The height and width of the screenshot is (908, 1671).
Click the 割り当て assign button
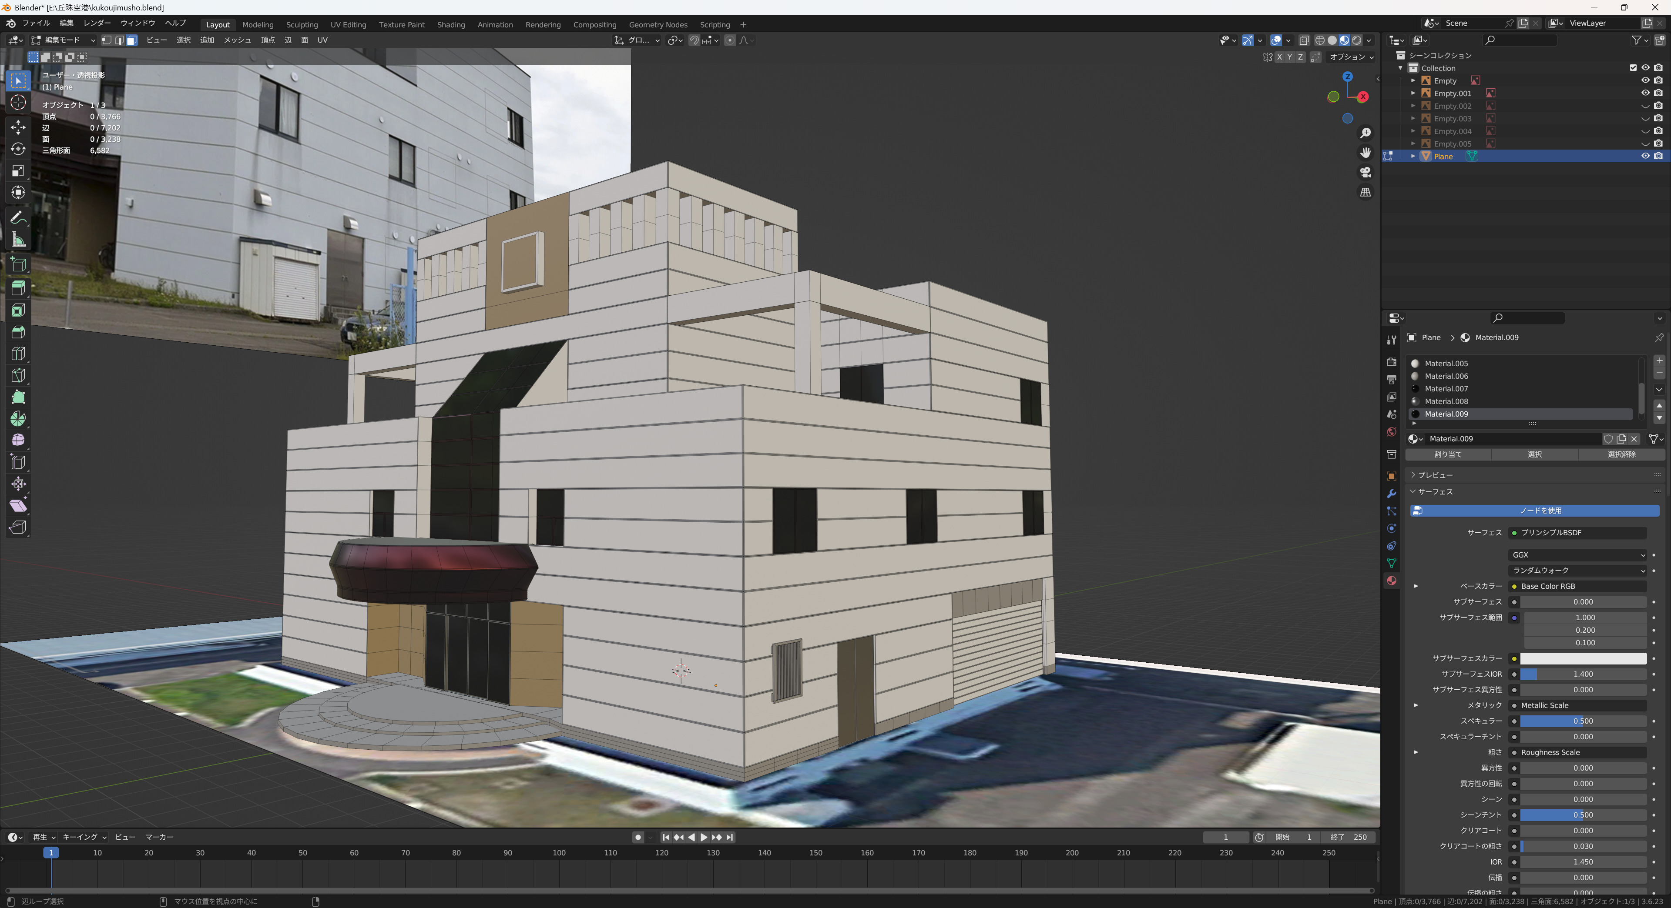[1448, 455]
